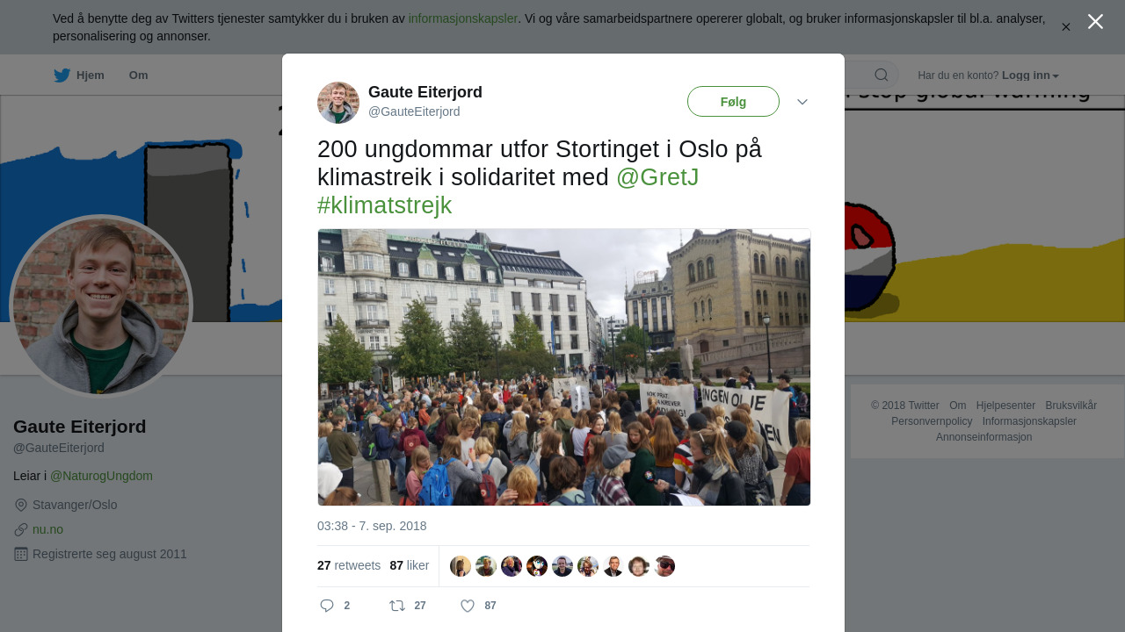Like the tweet with heart icon
1125x632 pixels.
pos(468,606)
